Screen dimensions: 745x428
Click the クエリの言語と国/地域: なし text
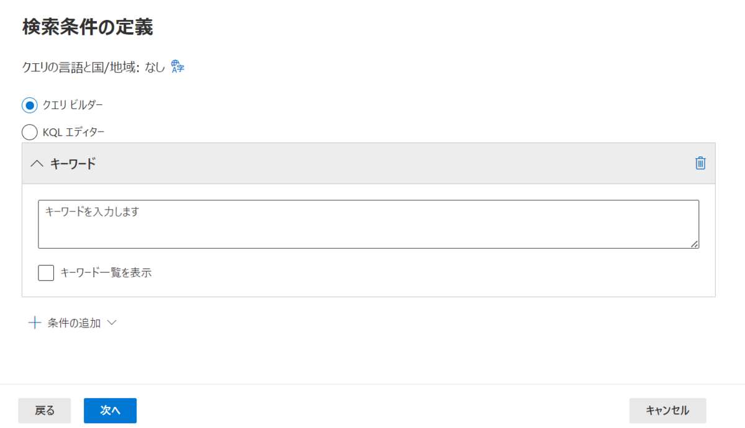click(x=93, y=68)
